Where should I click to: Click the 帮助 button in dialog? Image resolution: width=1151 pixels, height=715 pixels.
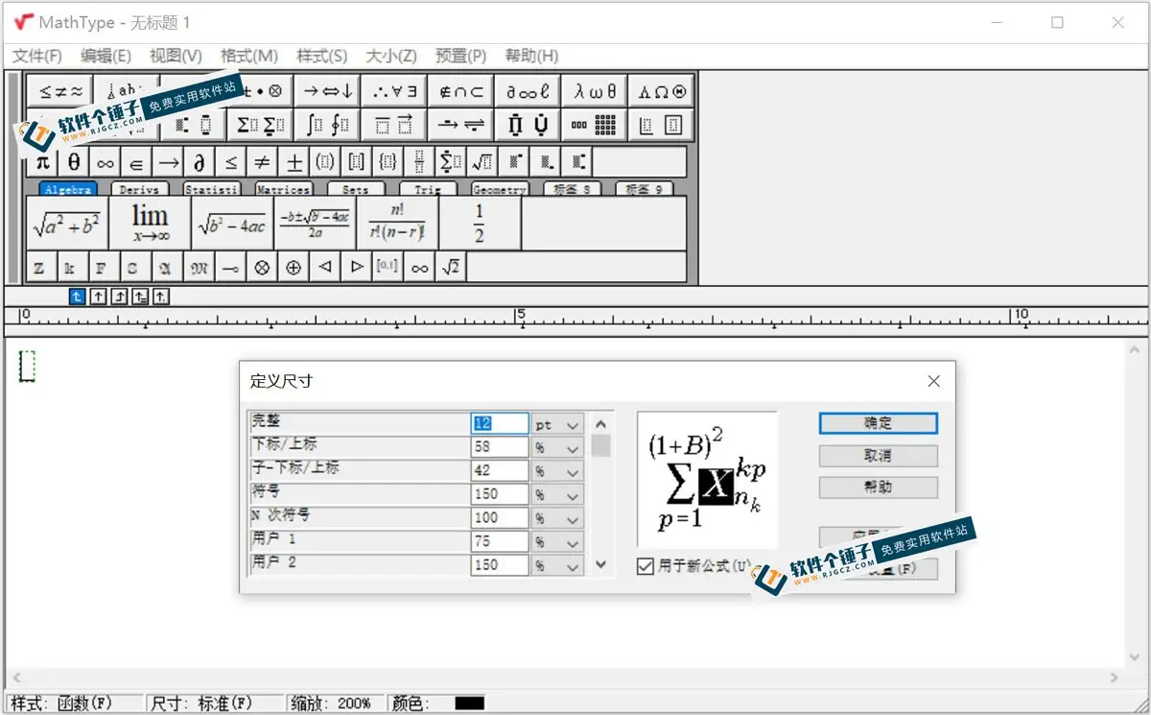tap(878, 487)
